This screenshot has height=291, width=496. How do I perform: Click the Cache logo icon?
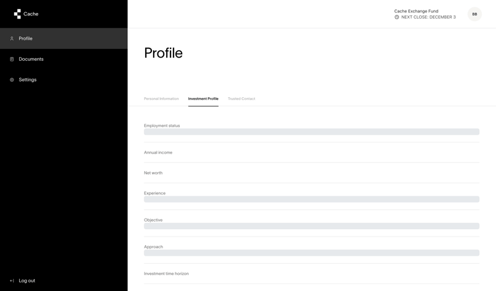17,14
